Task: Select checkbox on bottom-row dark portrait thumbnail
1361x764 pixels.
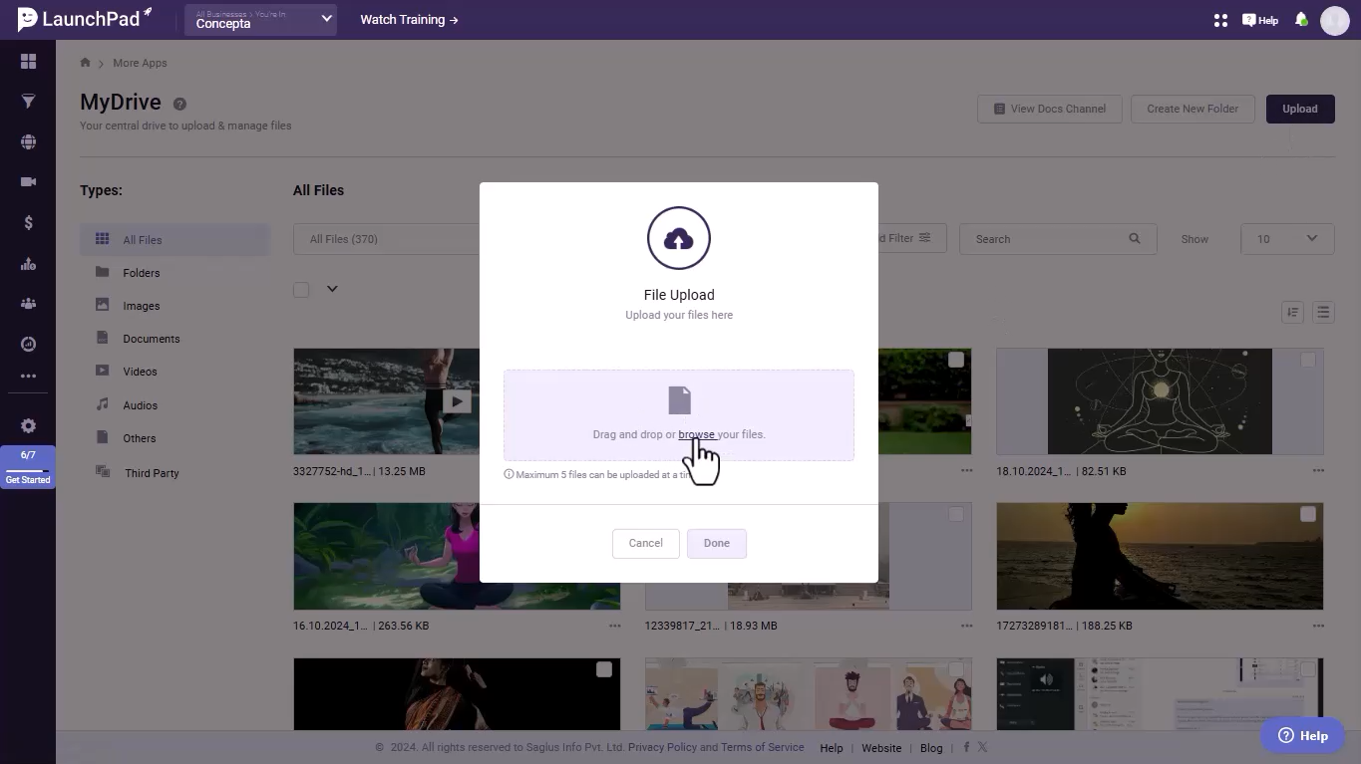Action: tap(603, 669)
